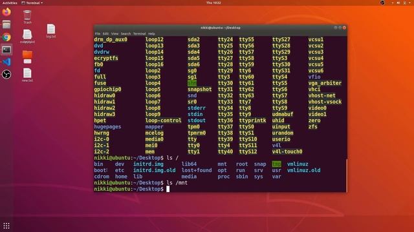414x232 pixels.
Task: Click 'v4l-touch0' in listing
Action: pyautogui.click(x=287, y=151)
